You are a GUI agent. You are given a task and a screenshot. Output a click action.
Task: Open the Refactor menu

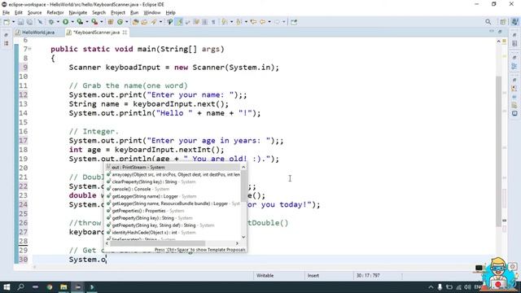click(55, 13)
